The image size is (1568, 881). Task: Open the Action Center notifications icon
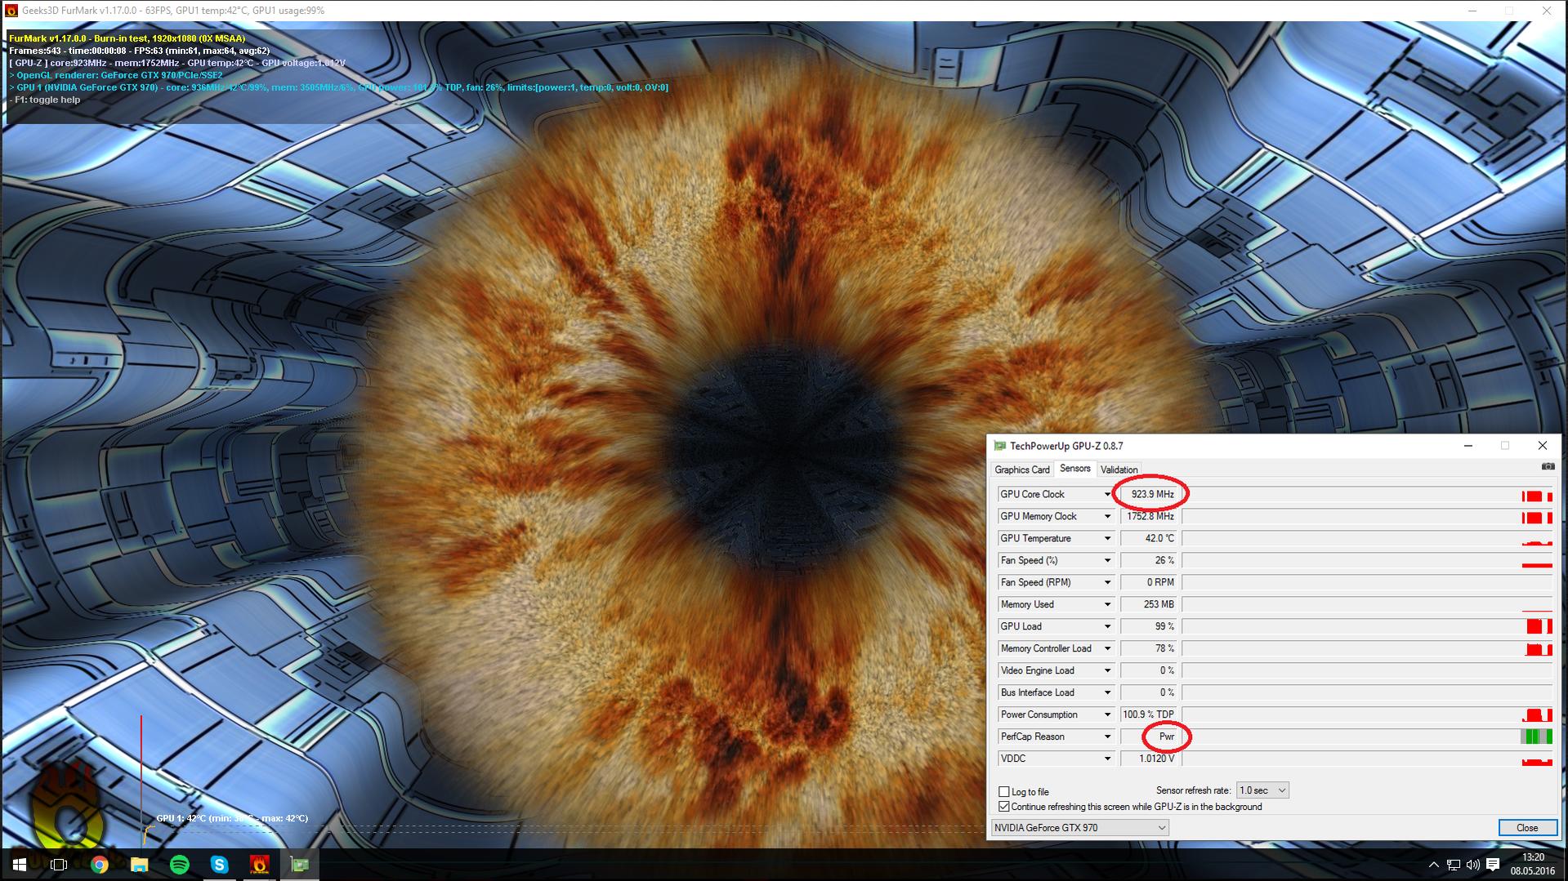point(1493,865)
